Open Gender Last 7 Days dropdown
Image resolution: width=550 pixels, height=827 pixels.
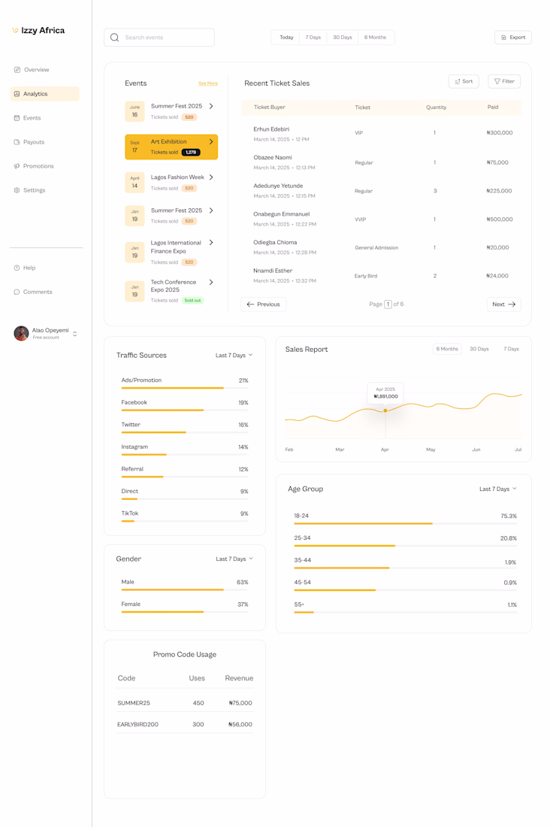coord(234,559)
